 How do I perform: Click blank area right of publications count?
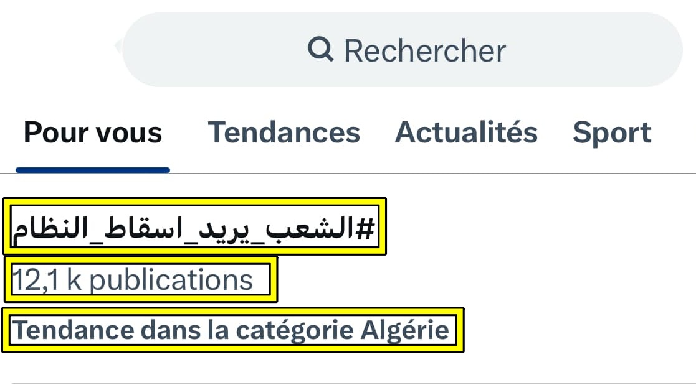pos(467,280)
